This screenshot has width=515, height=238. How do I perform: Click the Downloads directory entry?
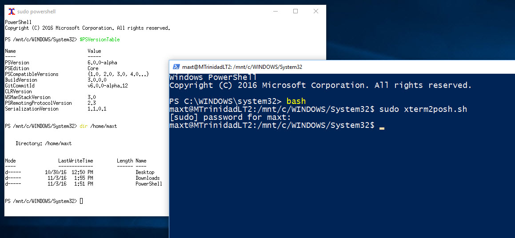(148, 178)
